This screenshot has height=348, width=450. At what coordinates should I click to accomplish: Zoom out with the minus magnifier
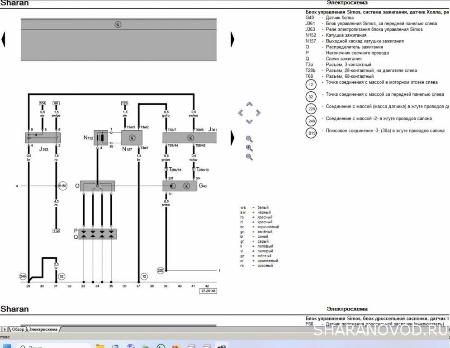pyautogui.click(x=249, y=157)
